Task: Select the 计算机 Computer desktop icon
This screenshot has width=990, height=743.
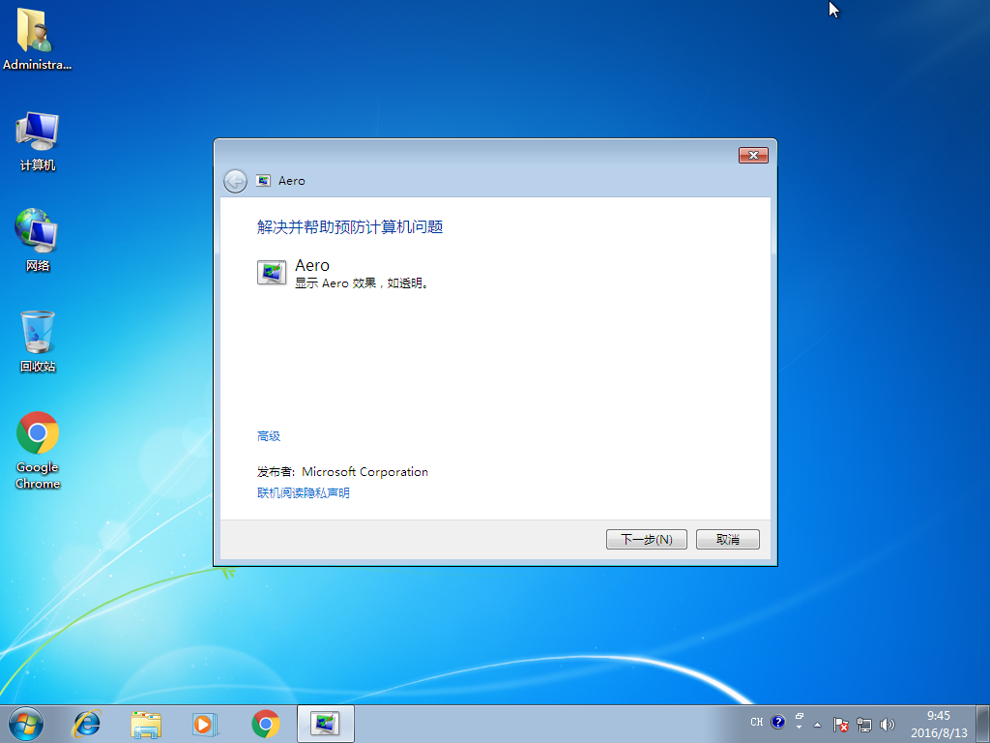Action: pyautogui.click(x=38, y=141)
